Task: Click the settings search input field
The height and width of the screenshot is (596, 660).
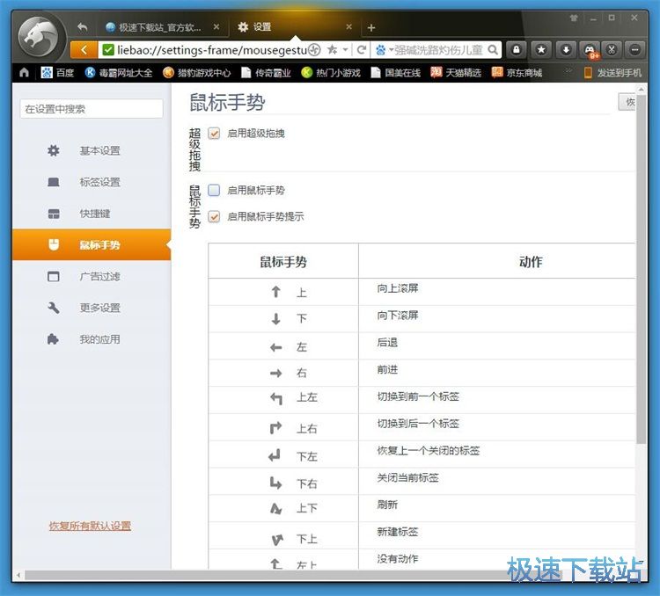Action: 92,109
